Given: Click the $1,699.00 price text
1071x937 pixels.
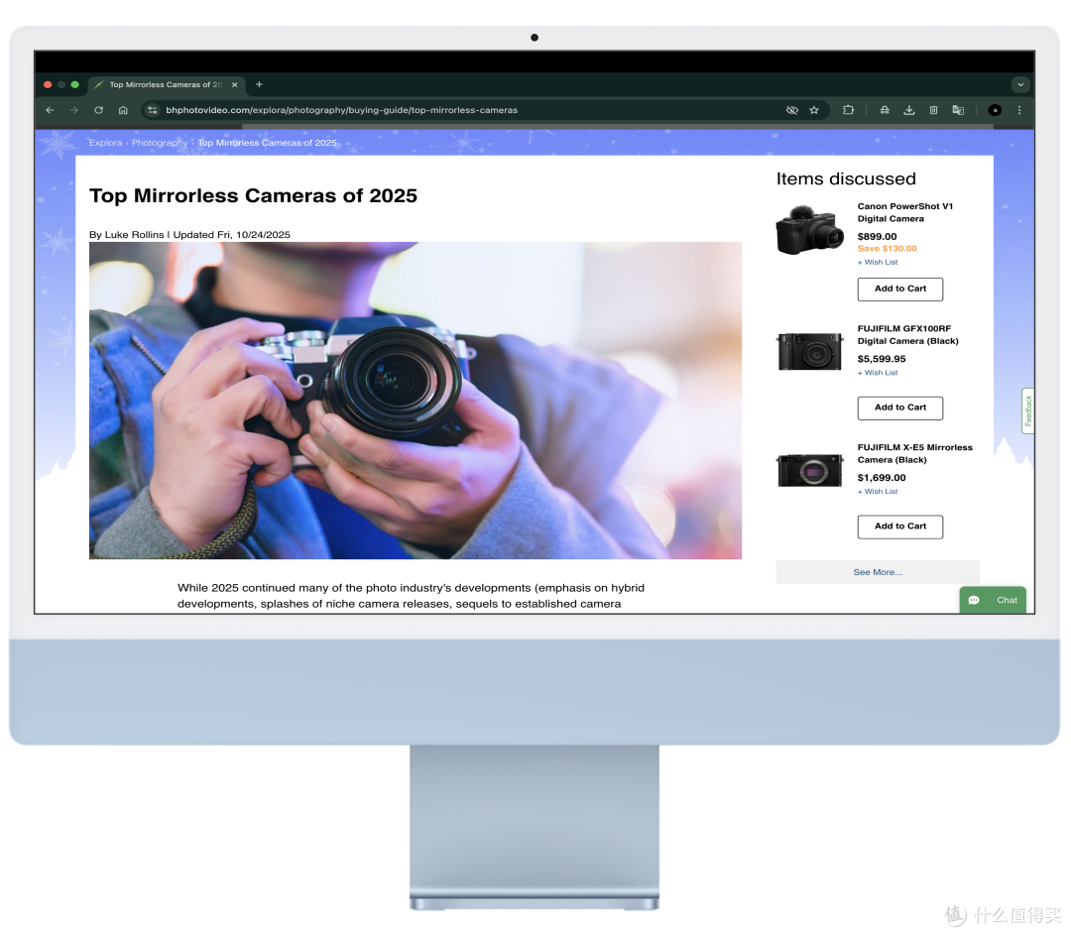Looking at the screenshot, I should (882, 478).
